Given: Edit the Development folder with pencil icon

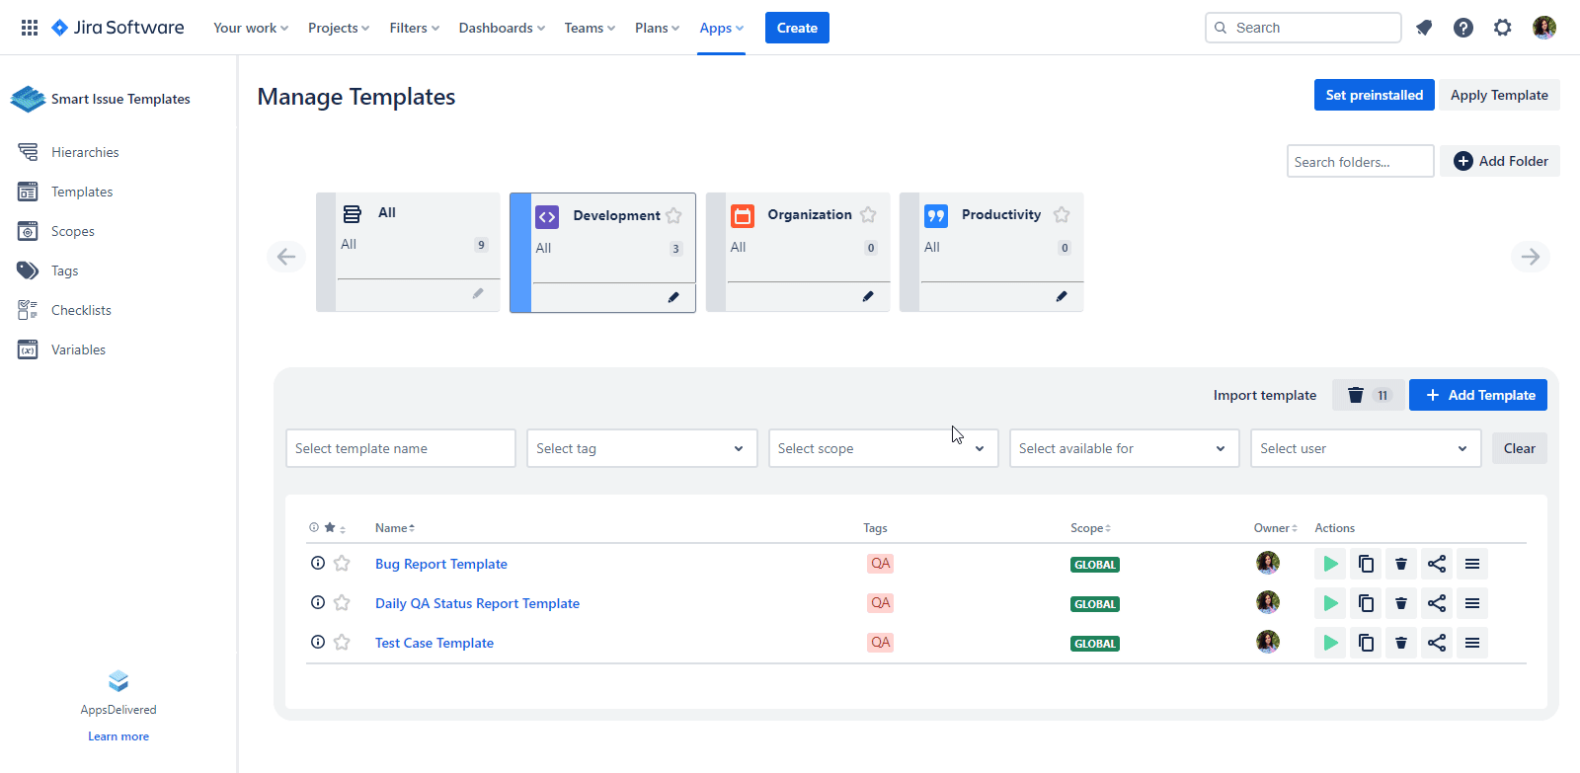Looking at the screenshot, I should [673, 297].
